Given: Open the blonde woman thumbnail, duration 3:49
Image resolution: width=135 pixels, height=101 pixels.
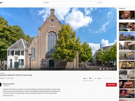Looking at the screenshot, I should pos(127,15).
